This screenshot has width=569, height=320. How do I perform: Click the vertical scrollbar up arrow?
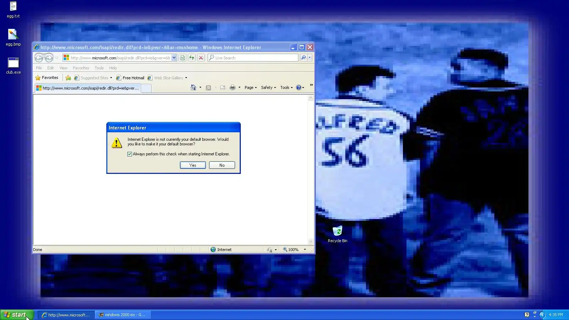[x=311, y=98]
